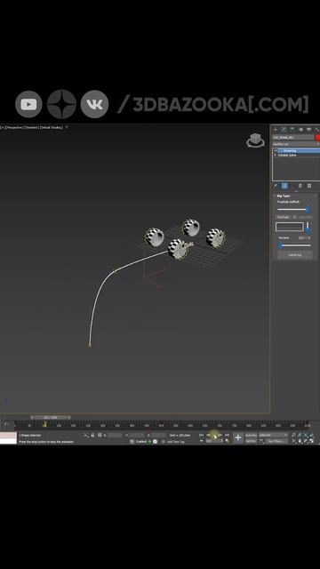This screenshot has width=320, height=569.
Task: Click the Delete Rig button
Action: [294, 255]
